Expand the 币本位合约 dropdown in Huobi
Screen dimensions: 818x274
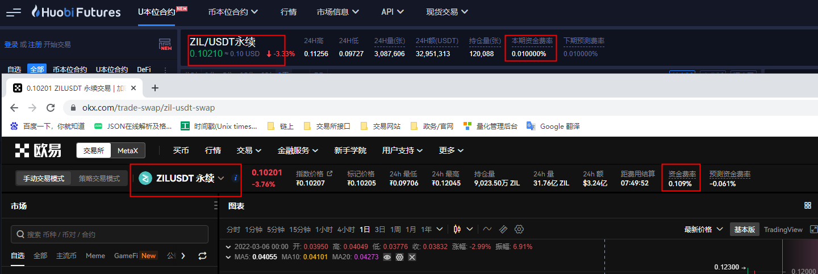tap(233, 11)
